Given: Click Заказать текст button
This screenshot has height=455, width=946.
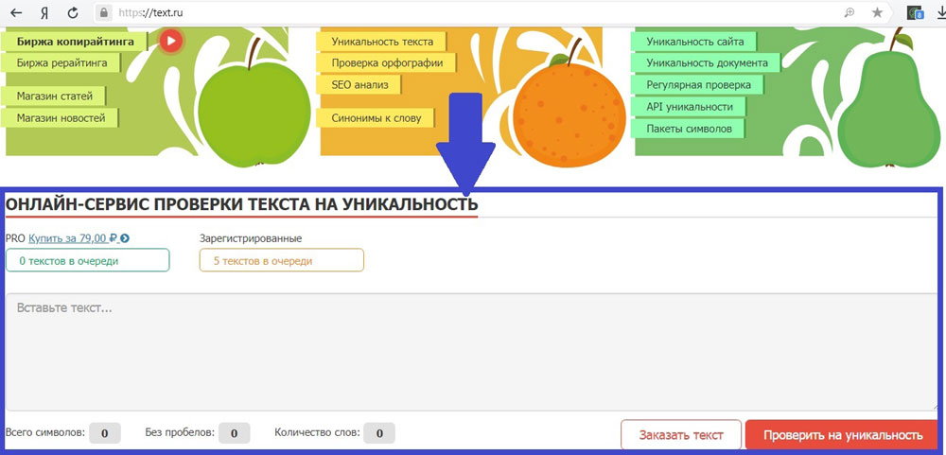Looking at the screenshot, I should point(681,435).
